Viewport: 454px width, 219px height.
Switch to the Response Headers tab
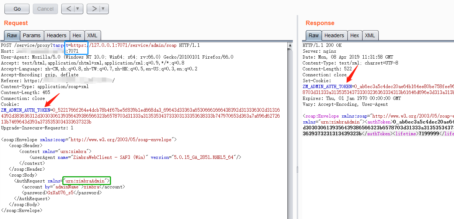(334, 35)
